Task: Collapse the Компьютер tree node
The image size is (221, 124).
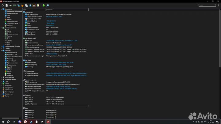Action: tap(1, 9)
